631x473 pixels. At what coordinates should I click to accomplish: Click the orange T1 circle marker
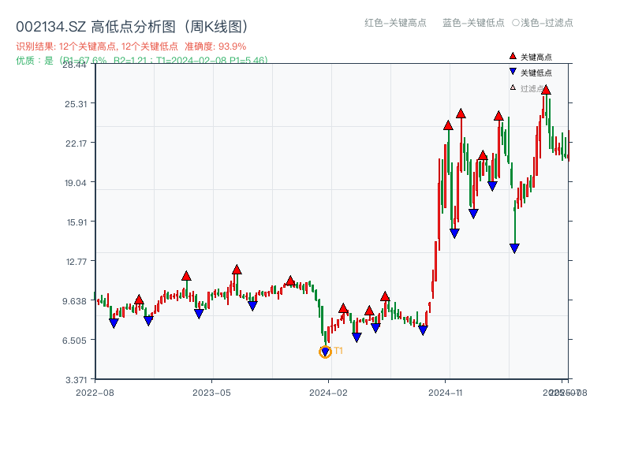(325, 352)
